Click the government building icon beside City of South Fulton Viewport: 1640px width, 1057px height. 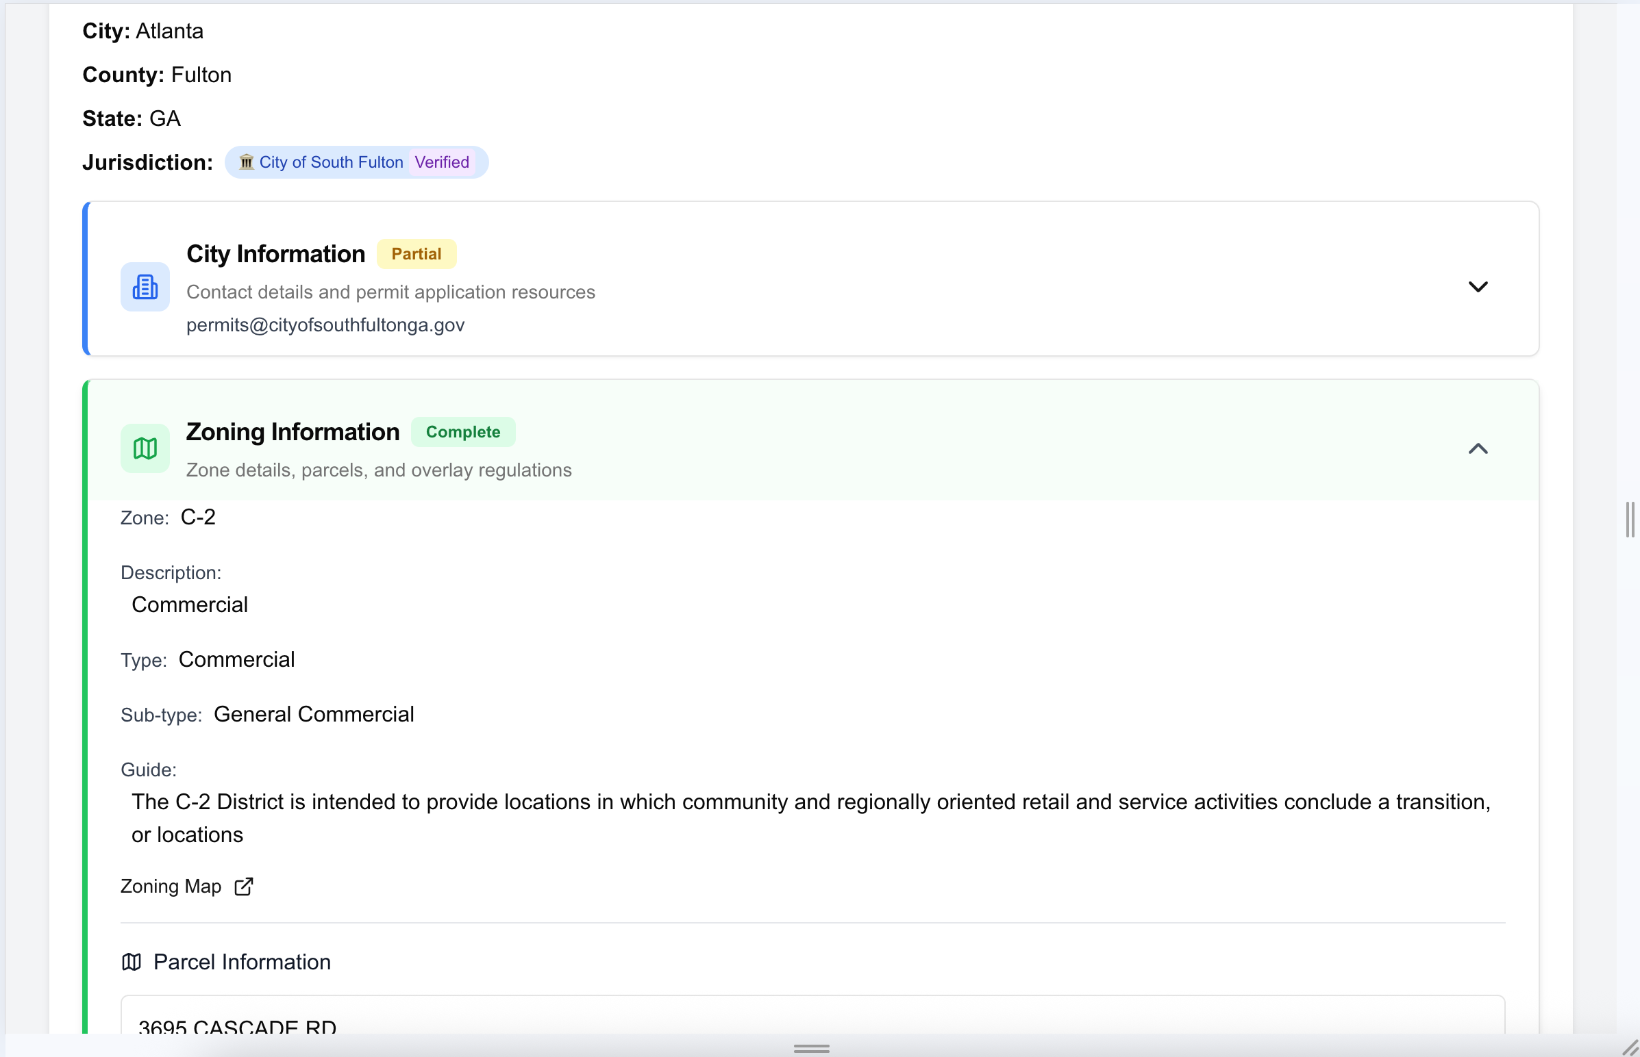click(247, 162)
